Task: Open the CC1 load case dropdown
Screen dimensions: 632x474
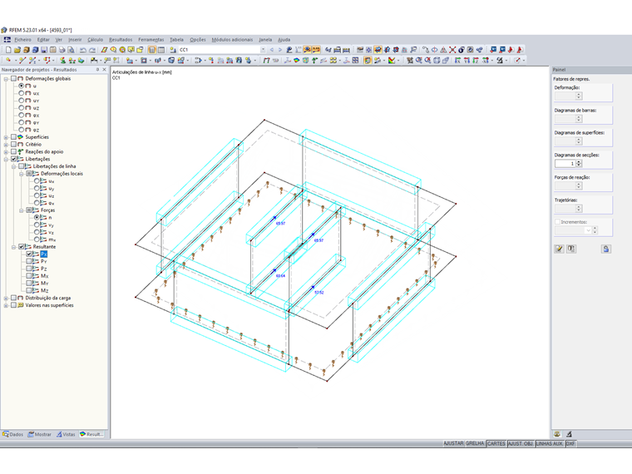Action: (x=263, y=50)
